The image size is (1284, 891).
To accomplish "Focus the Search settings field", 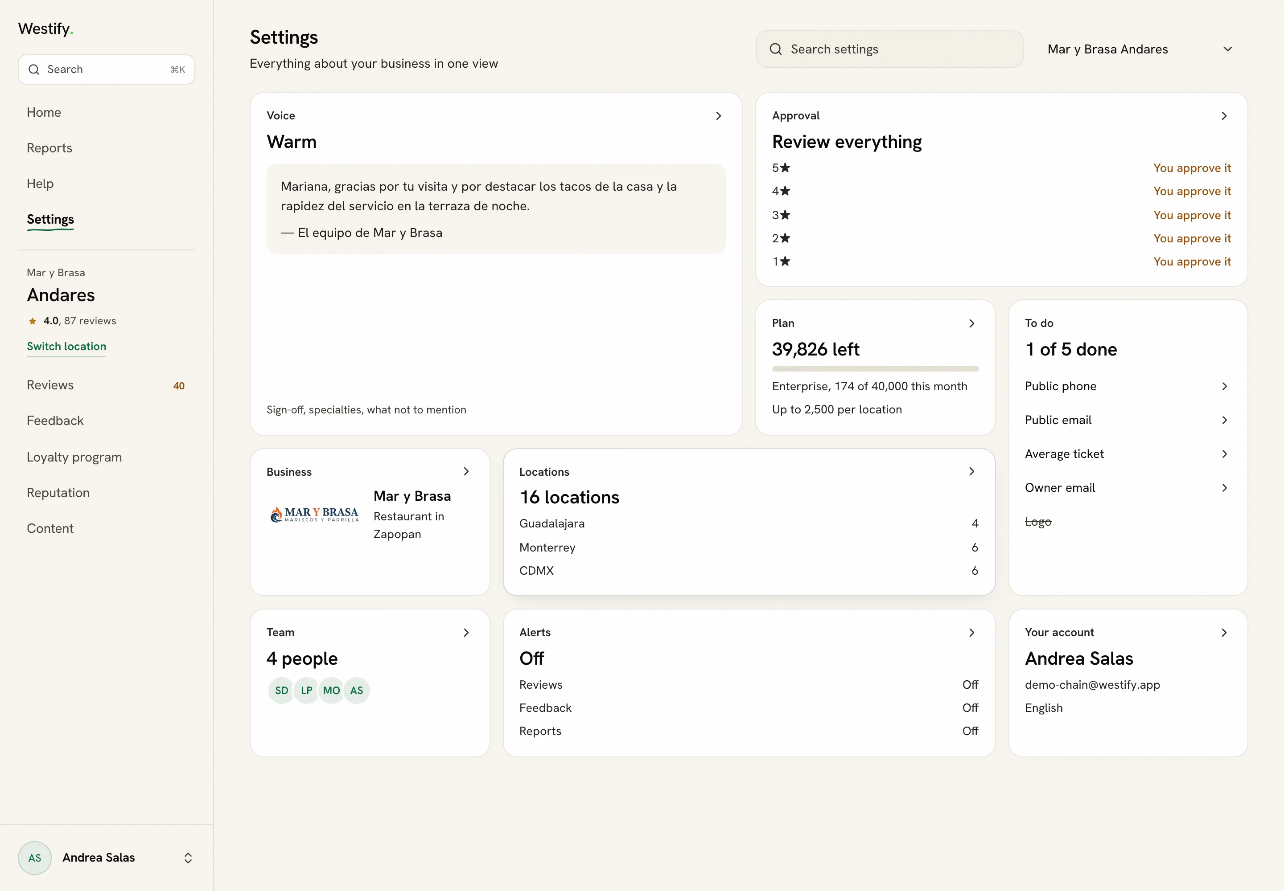I will click(x=889, y=49).
